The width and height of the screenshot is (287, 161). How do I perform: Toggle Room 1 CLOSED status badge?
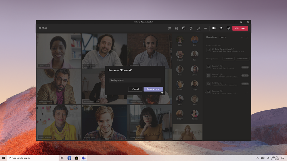pos(245,67)
